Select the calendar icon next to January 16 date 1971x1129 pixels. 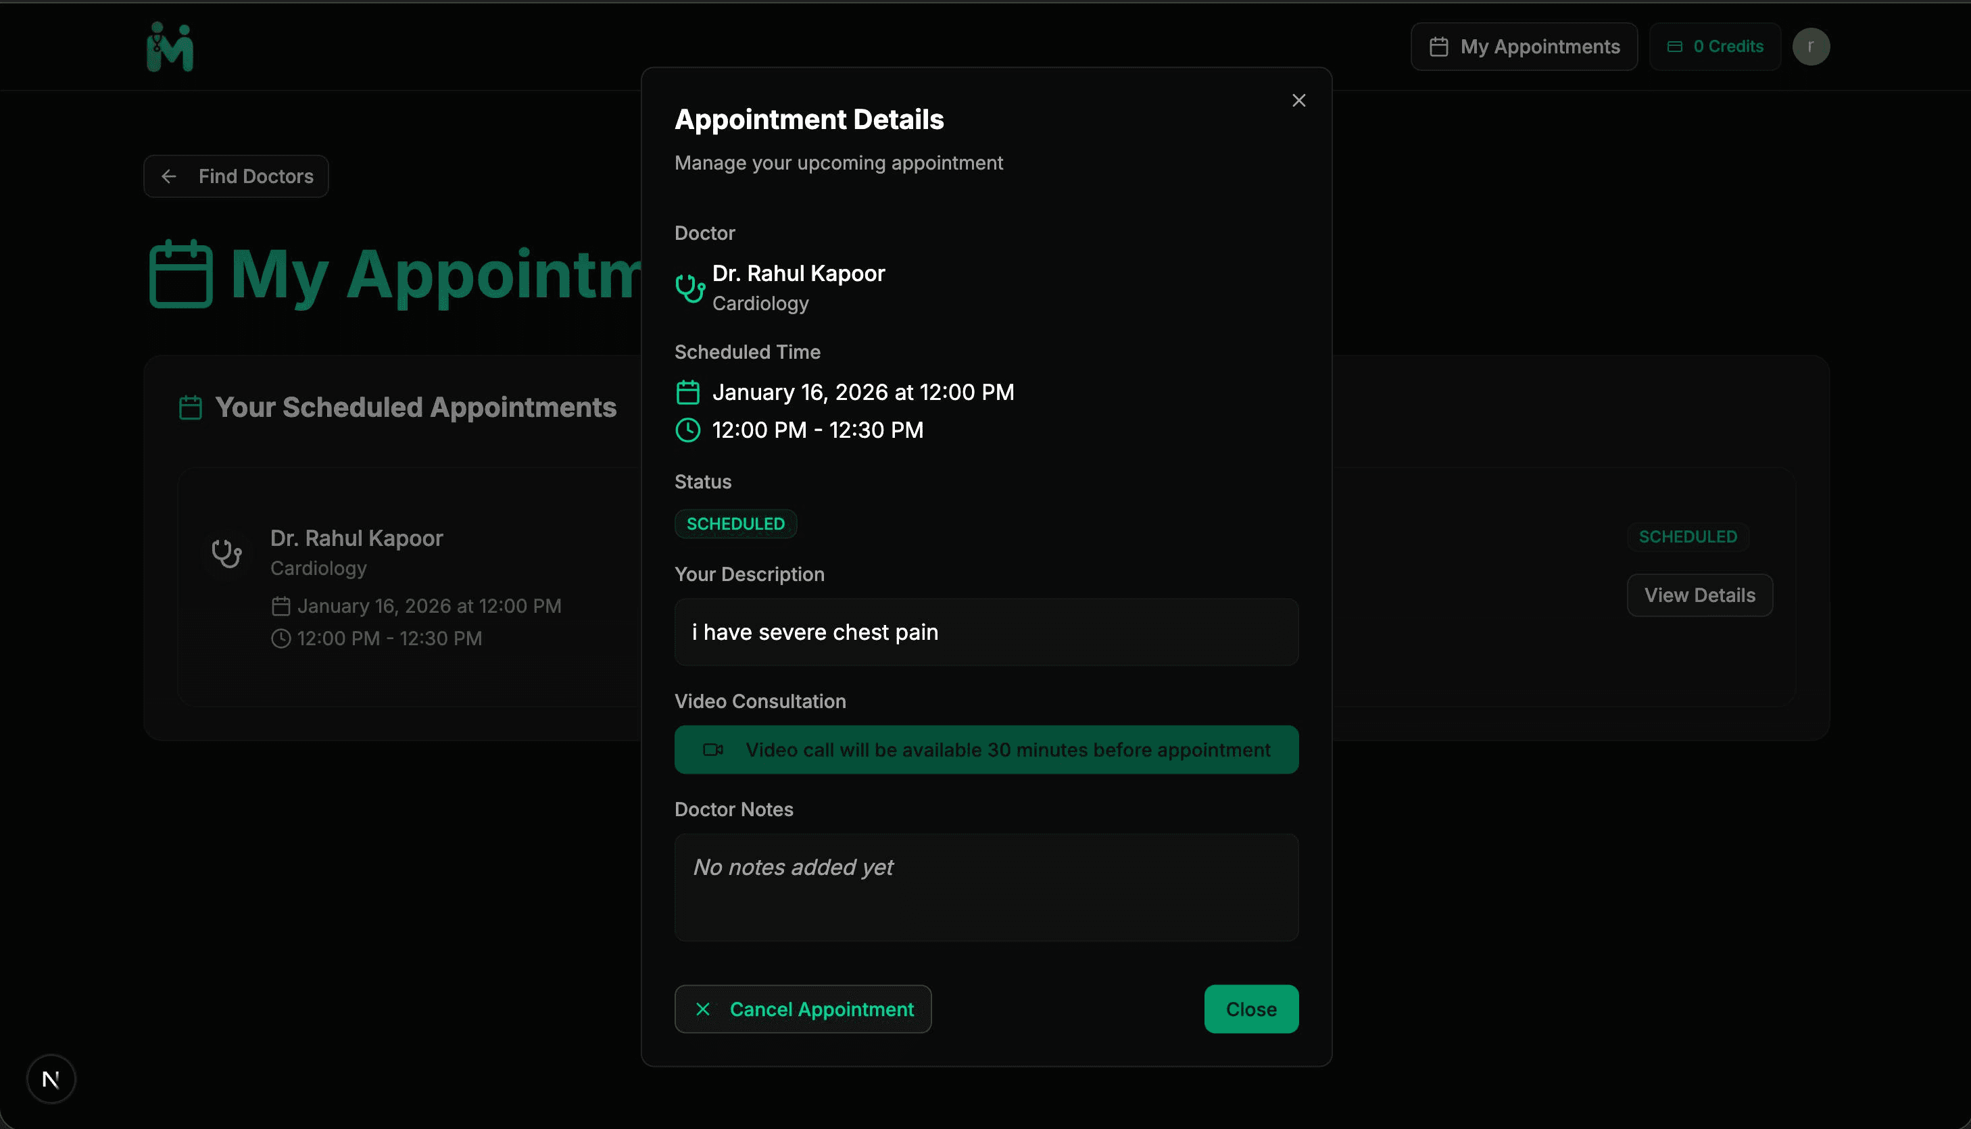click(x=687, y=392)
